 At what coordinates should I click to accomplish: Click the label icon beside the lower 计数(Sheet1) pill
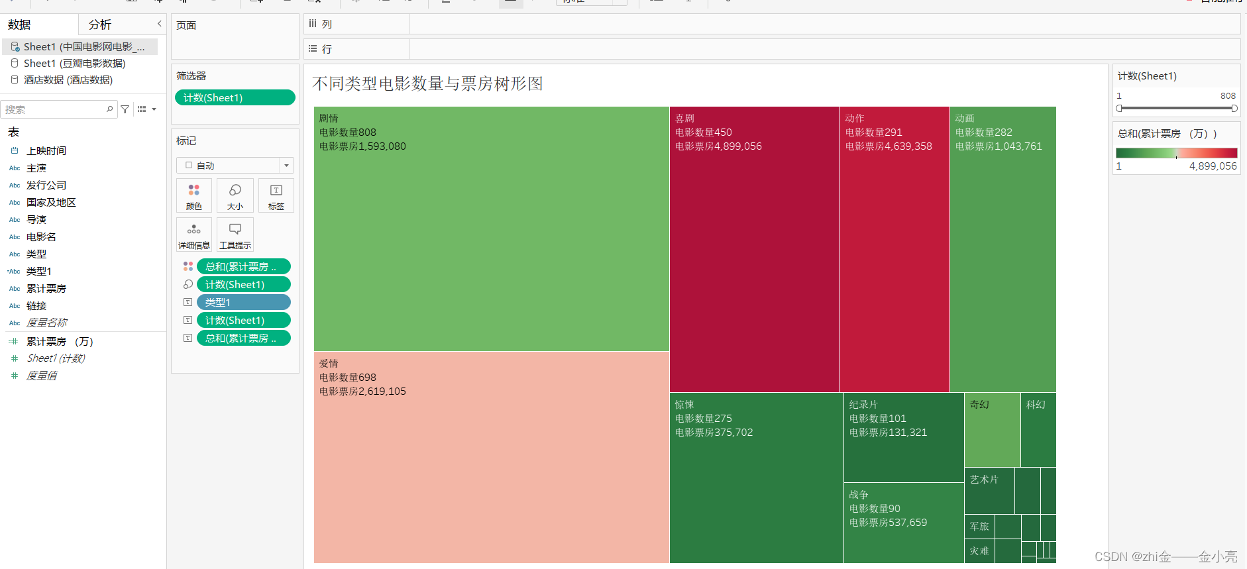click(x=188, y=320)
